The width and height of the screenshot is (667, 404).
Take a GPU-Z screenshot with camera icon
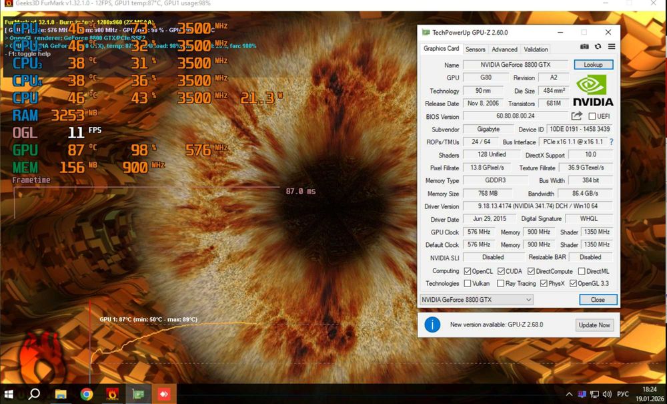point(584,46)
